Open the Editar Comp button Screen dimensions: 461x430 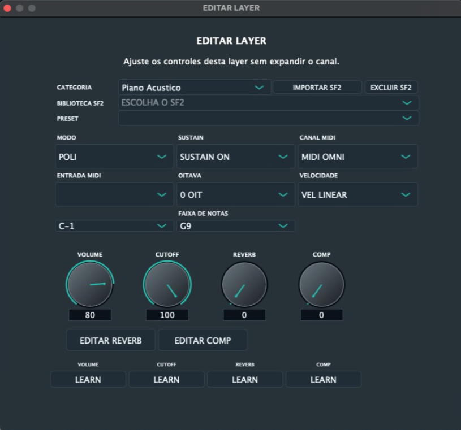[x=203, y=340]
